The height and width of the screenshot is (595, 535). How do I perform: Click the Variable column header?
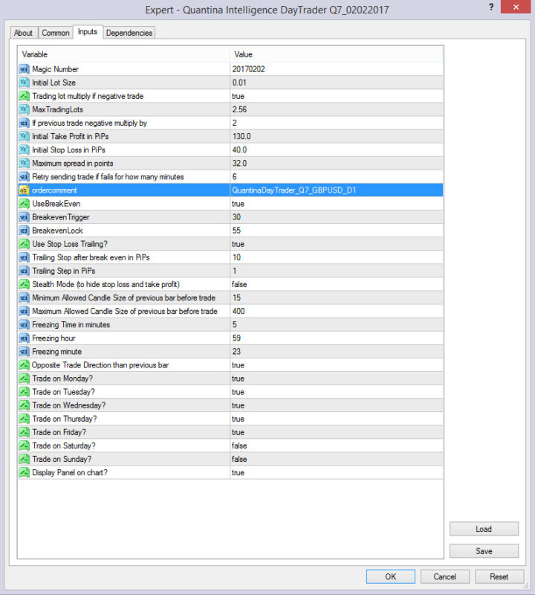[123, 54]
